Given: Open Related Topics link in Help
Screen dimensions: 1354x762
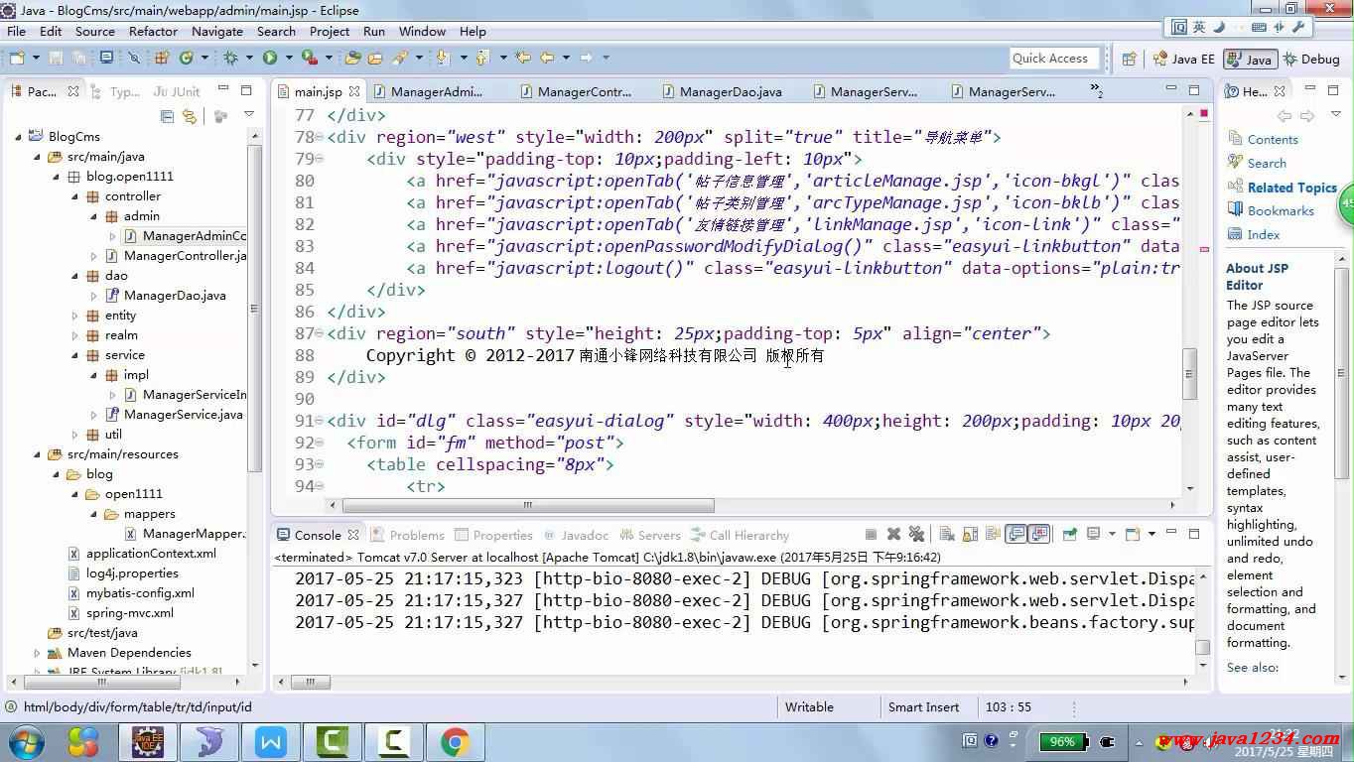Looking at the screenshot, I should coord(1291,188).
